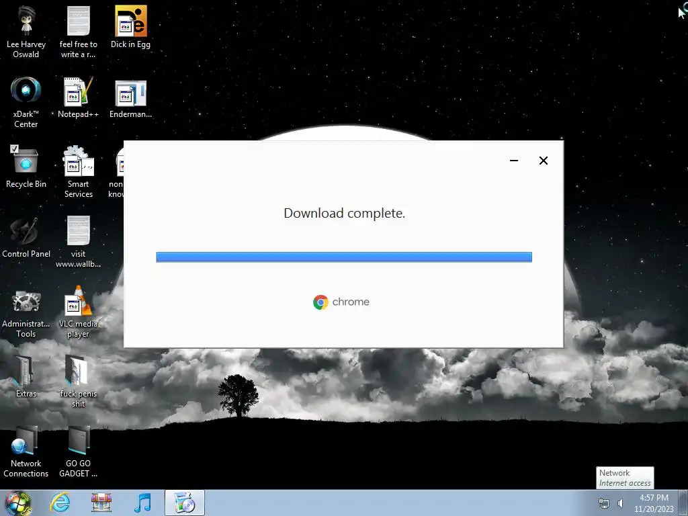Launch VLC media player shortcut
The height and width of the screenshot is (516, 688).
point(78,312)
